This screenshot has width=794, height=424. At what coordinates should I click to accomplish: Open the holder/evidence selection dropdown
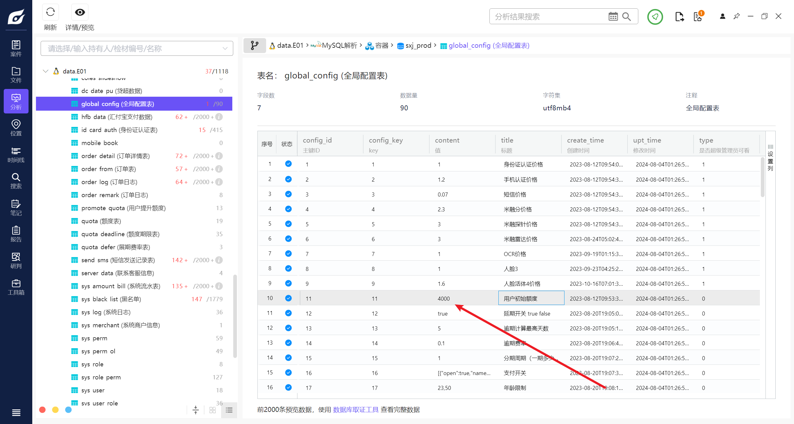[x=137, y=48]
